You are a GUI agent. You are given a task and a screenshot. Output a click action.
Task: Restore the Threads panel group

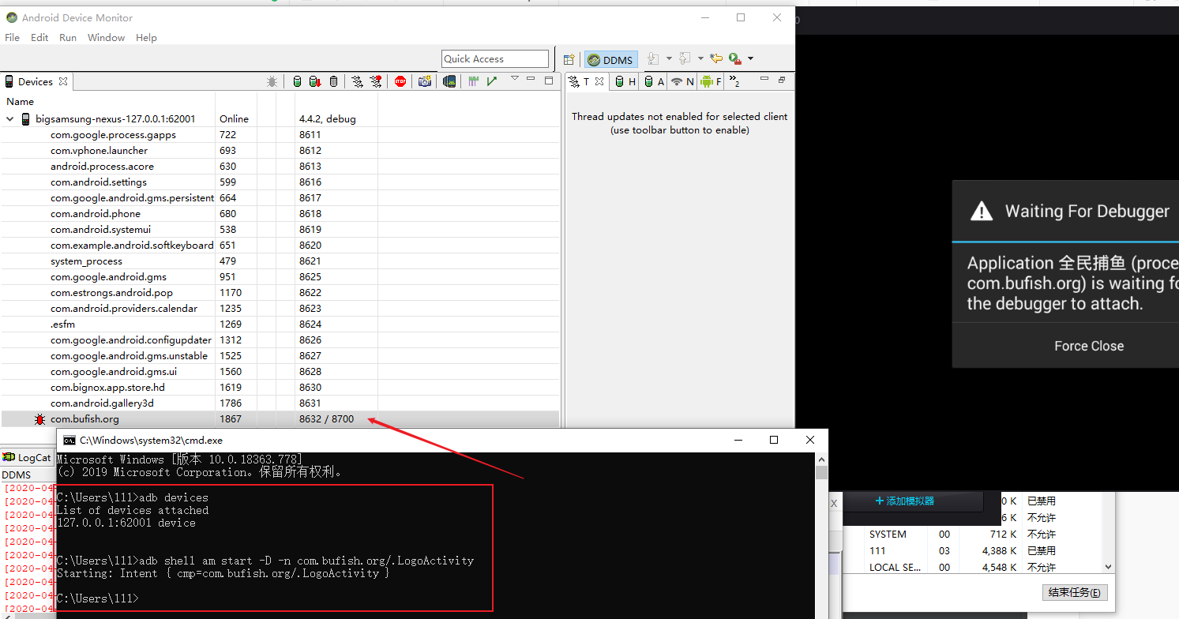coord(782,80)
